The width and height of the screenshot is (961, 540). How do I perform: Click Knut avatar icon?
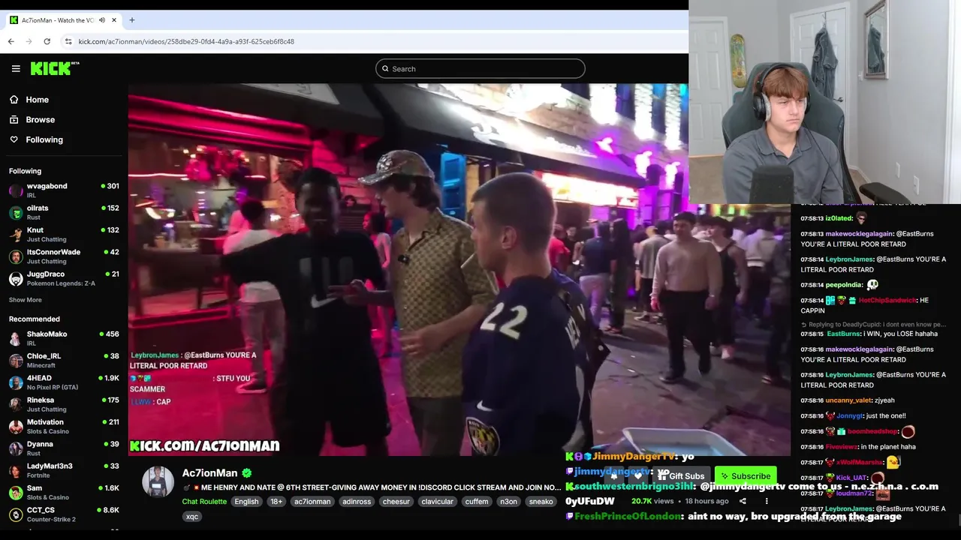16,235
